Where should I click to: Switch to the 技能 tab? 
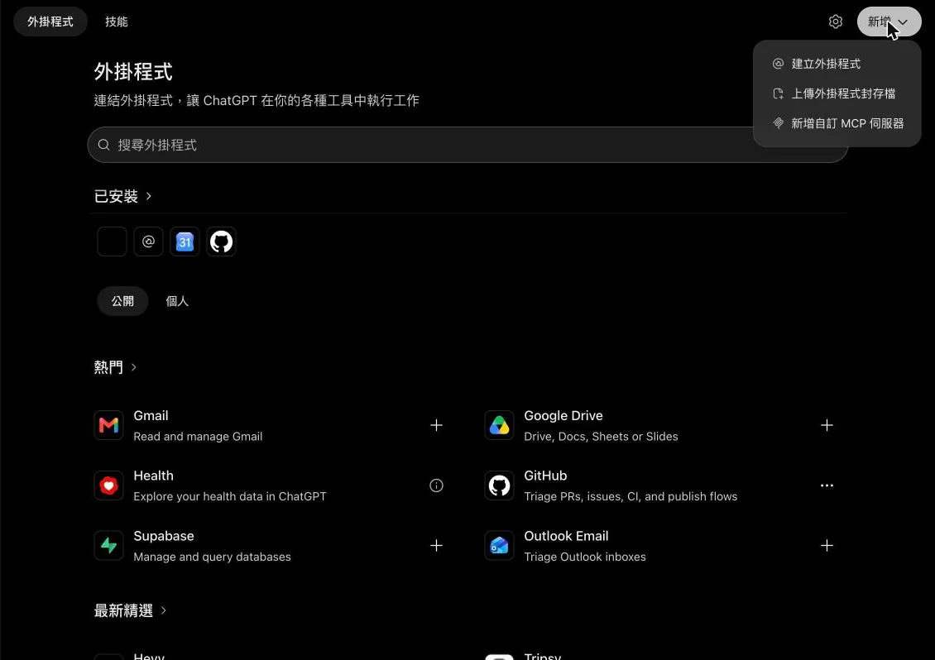tap(117, 22)
